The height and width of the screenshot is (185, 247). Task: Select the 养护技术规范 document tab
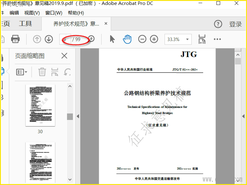[x=76, y=24]
